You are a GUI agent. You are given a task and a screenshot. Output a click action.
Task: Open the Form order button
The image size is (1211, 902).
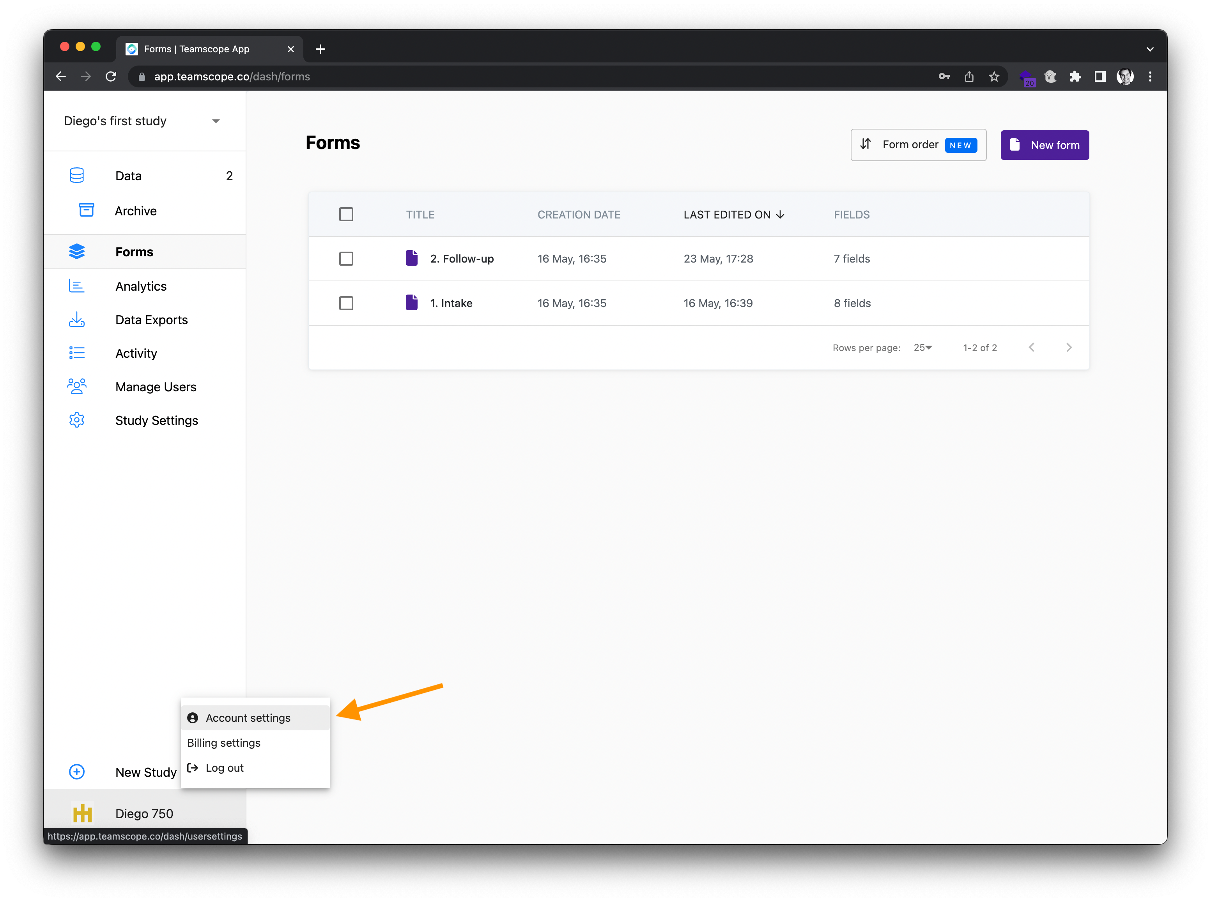point(918,145)
